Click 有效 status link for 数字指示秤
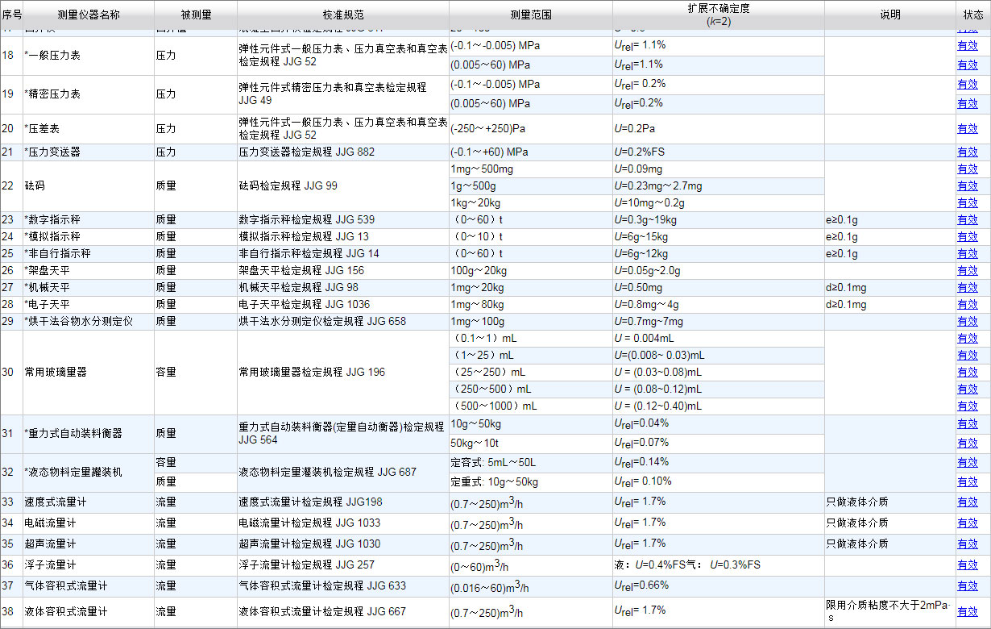The height and width of the screenshot is (629, 991). [968, 220]
